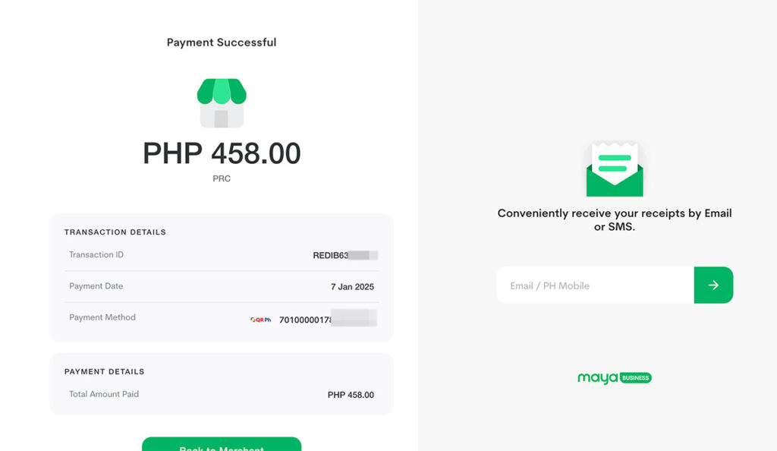The height and width of the screenshot is (451, 777).
Task: Click the green BUSINESS badge
Action: [x=636, y=378]
